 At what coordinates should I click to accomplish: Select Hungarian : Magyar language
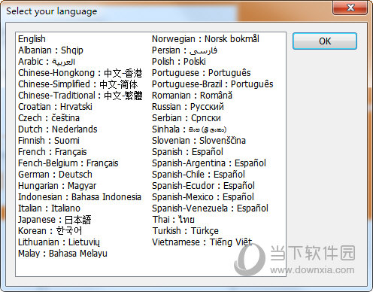tap(57, 186)
